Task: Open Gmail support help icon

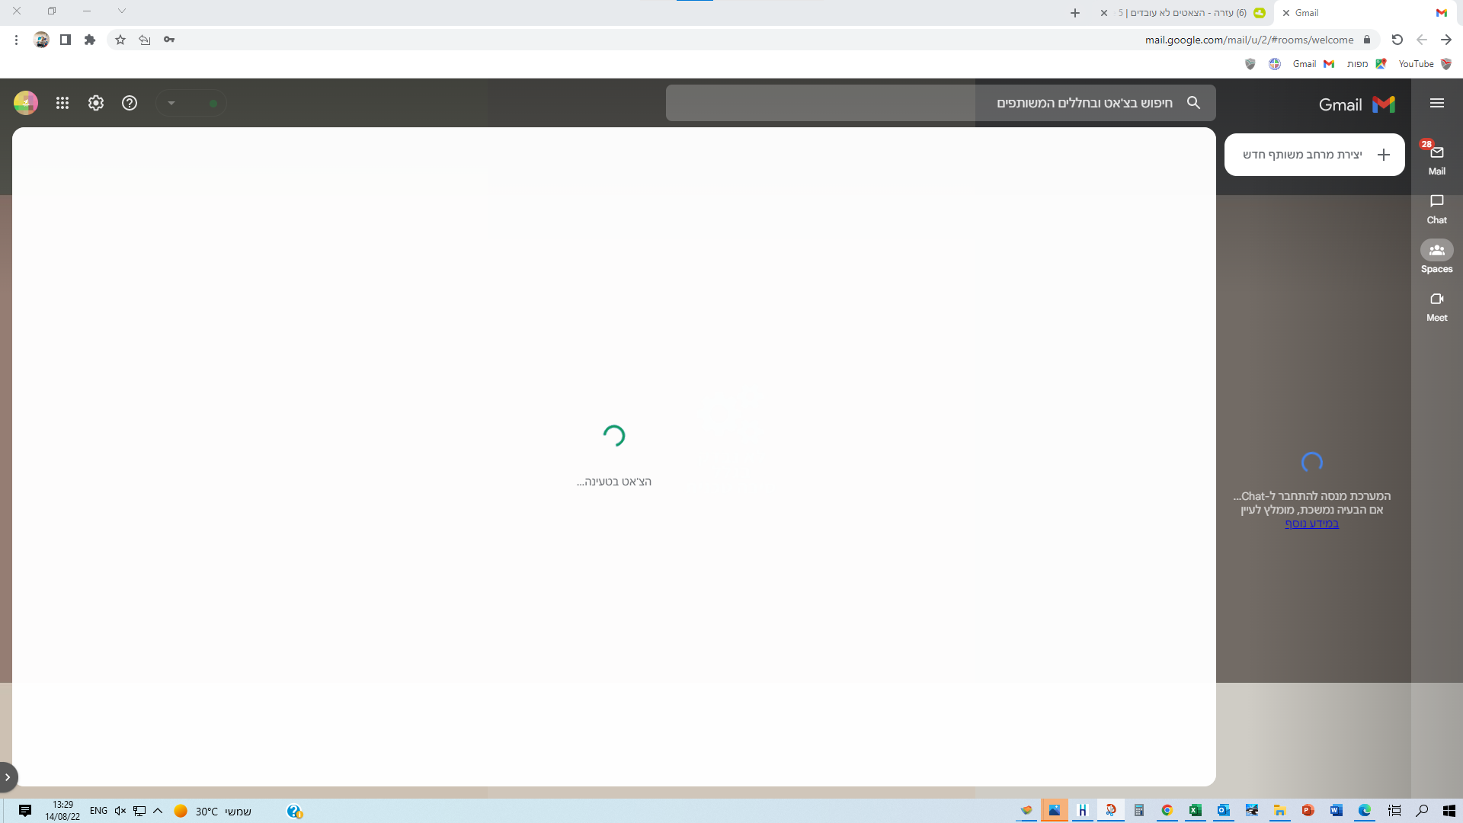Action: pyautogui.click(x=130, y=103)
